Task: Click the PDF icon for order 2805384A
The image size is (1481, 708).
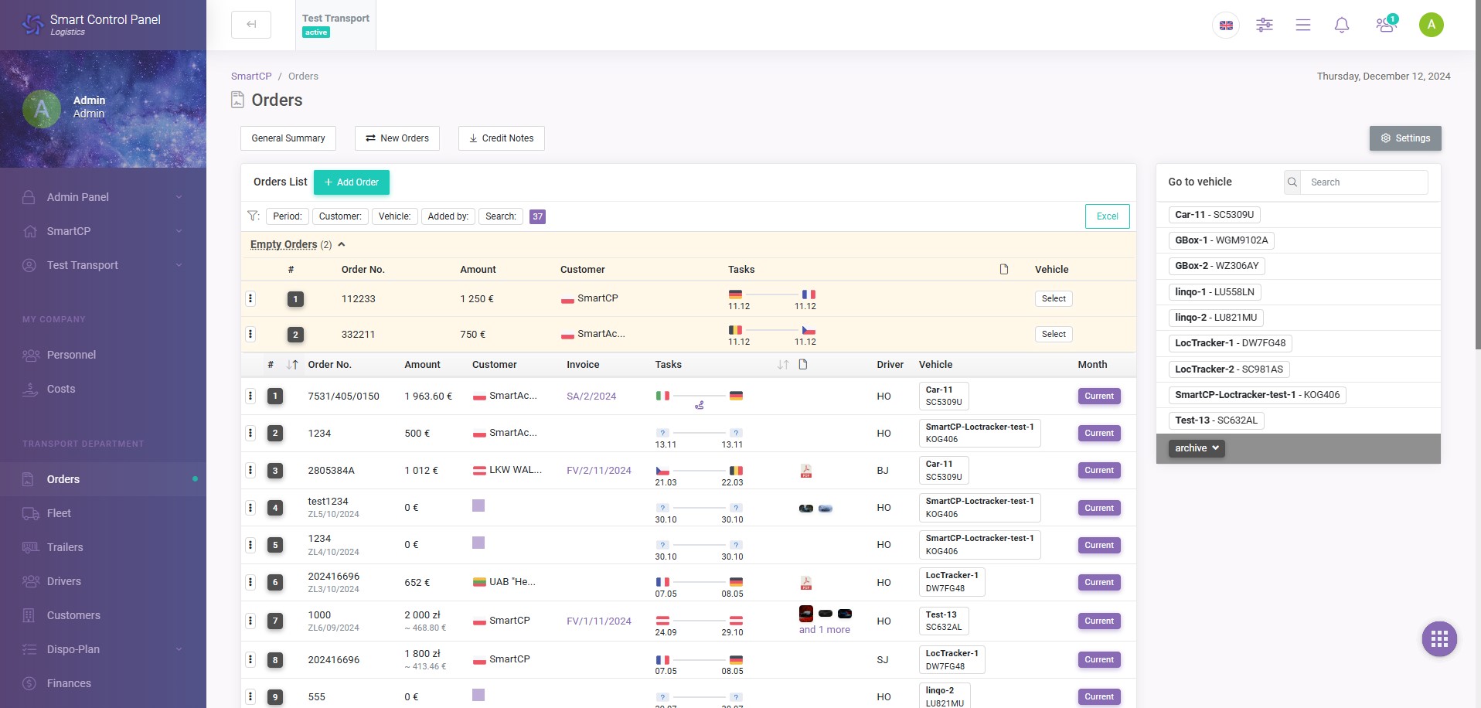Action: [805, 471]
